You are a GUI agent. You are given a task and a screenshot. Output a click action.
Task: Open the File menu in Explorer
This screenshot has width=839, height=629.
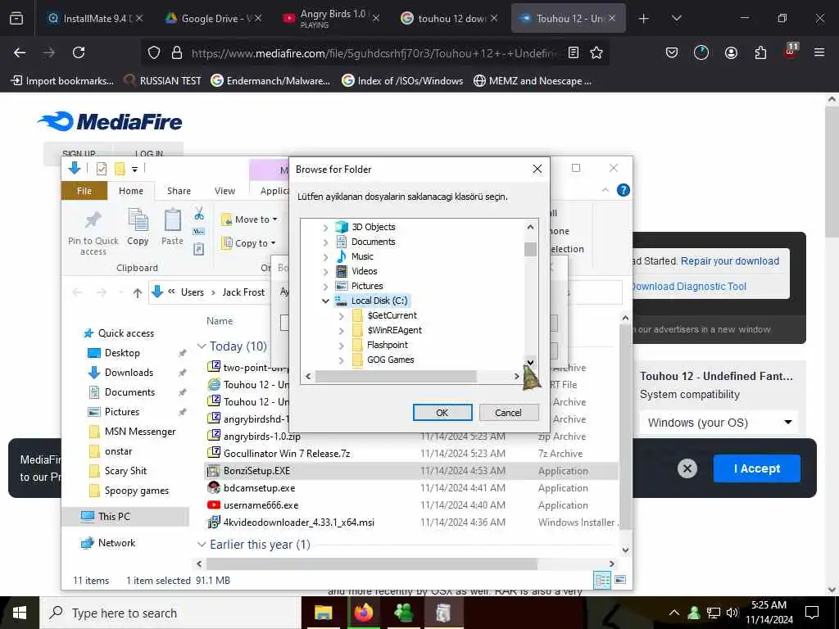(84, 191)
